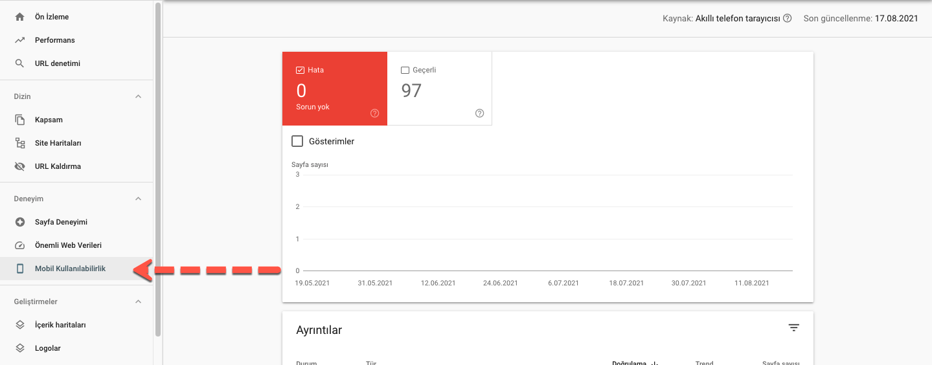932x365 pixels.
Task: Click the home icon beside Ön İzleme
Action: [x=19, y=17]
